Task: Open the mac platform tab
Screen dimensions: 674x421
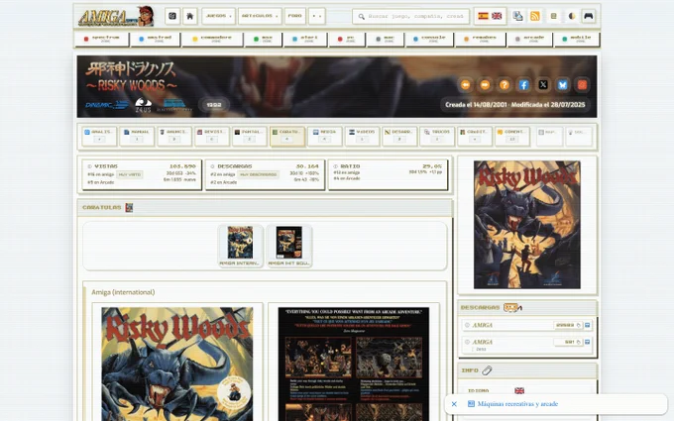Action: [385, 39]
